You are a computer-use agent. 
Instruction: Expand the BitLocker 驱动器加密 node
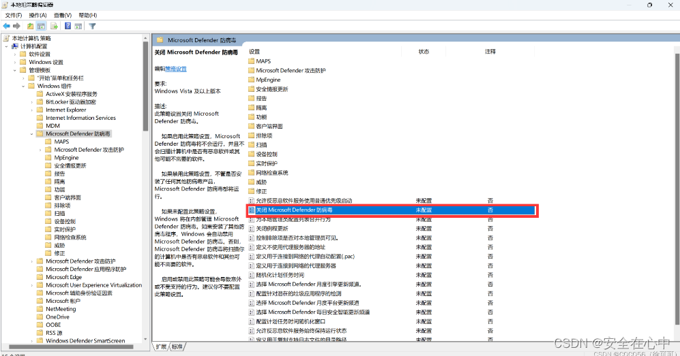point(31,102)
